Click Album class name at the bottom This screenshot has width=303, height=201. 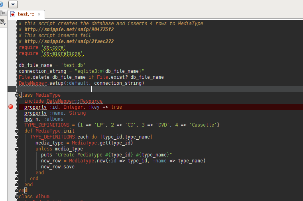43,197
